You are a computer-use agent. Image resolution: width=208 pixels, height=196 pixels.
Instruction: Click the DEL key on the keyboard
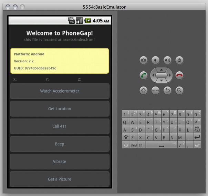click(x=197, y=129)
